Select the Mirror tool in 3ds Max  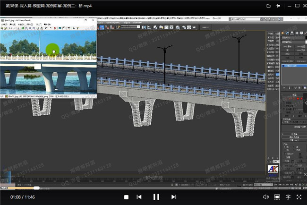click(x=144, y=27)
